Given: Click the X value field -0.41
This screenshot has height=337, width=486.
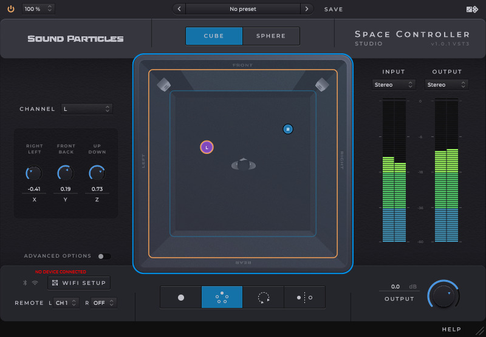Looking at the screenshot, I should pos(34,189).
